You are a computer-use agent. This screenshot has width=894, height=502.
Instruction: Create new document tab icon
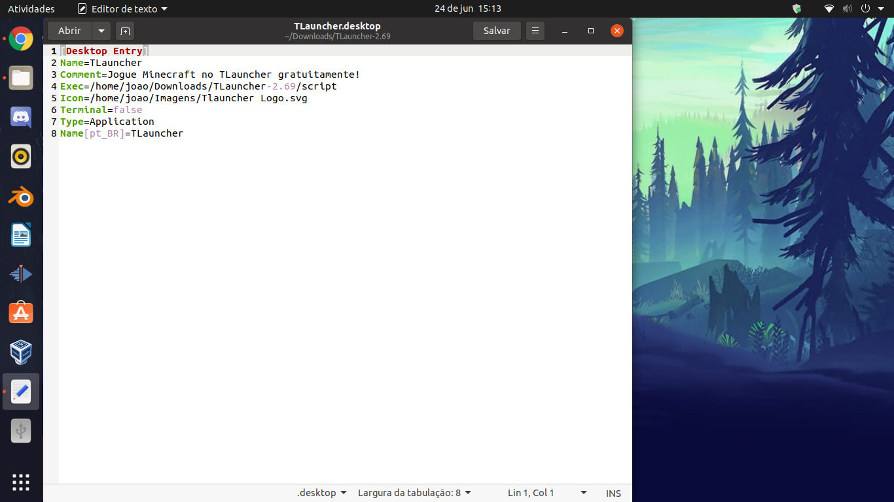click(124, 31)
